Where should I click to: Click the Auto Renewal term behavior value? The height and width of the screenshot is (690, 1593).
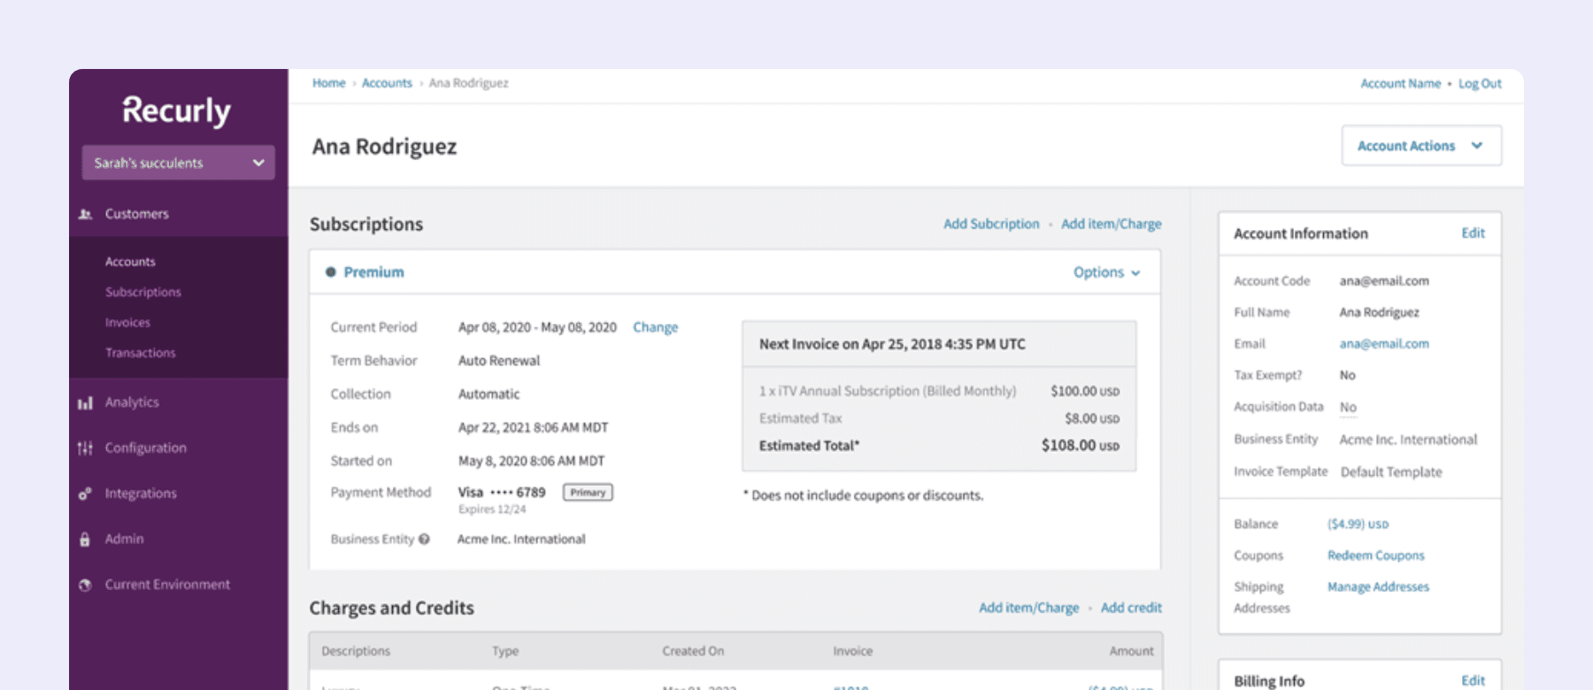click(x=499, y=361)
